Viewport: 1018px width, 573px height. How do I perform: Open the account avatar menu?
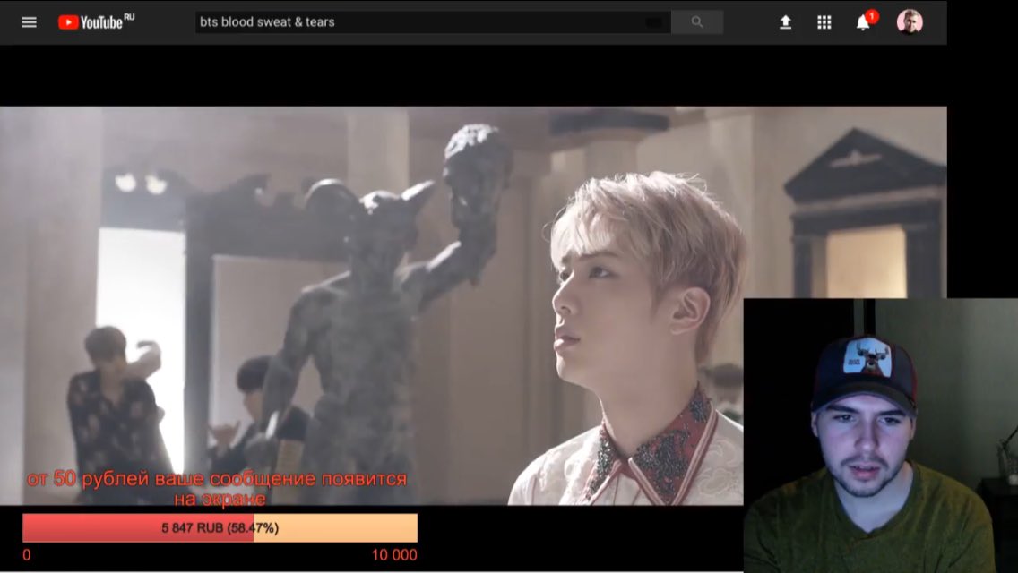[910, 21]
